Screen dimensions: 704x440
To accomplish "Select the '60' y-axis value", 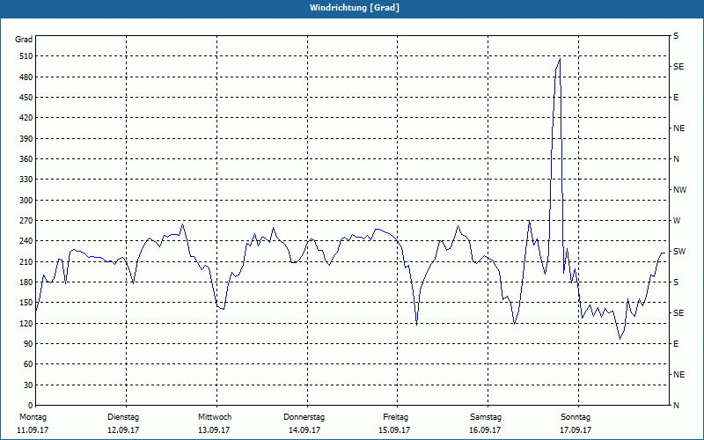I will (x=28, y=364).
